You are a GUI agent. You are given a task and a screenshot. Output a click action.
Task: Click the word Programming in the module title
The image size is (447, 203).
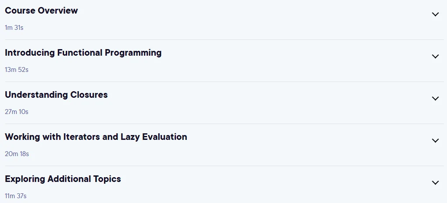(133, 53)
